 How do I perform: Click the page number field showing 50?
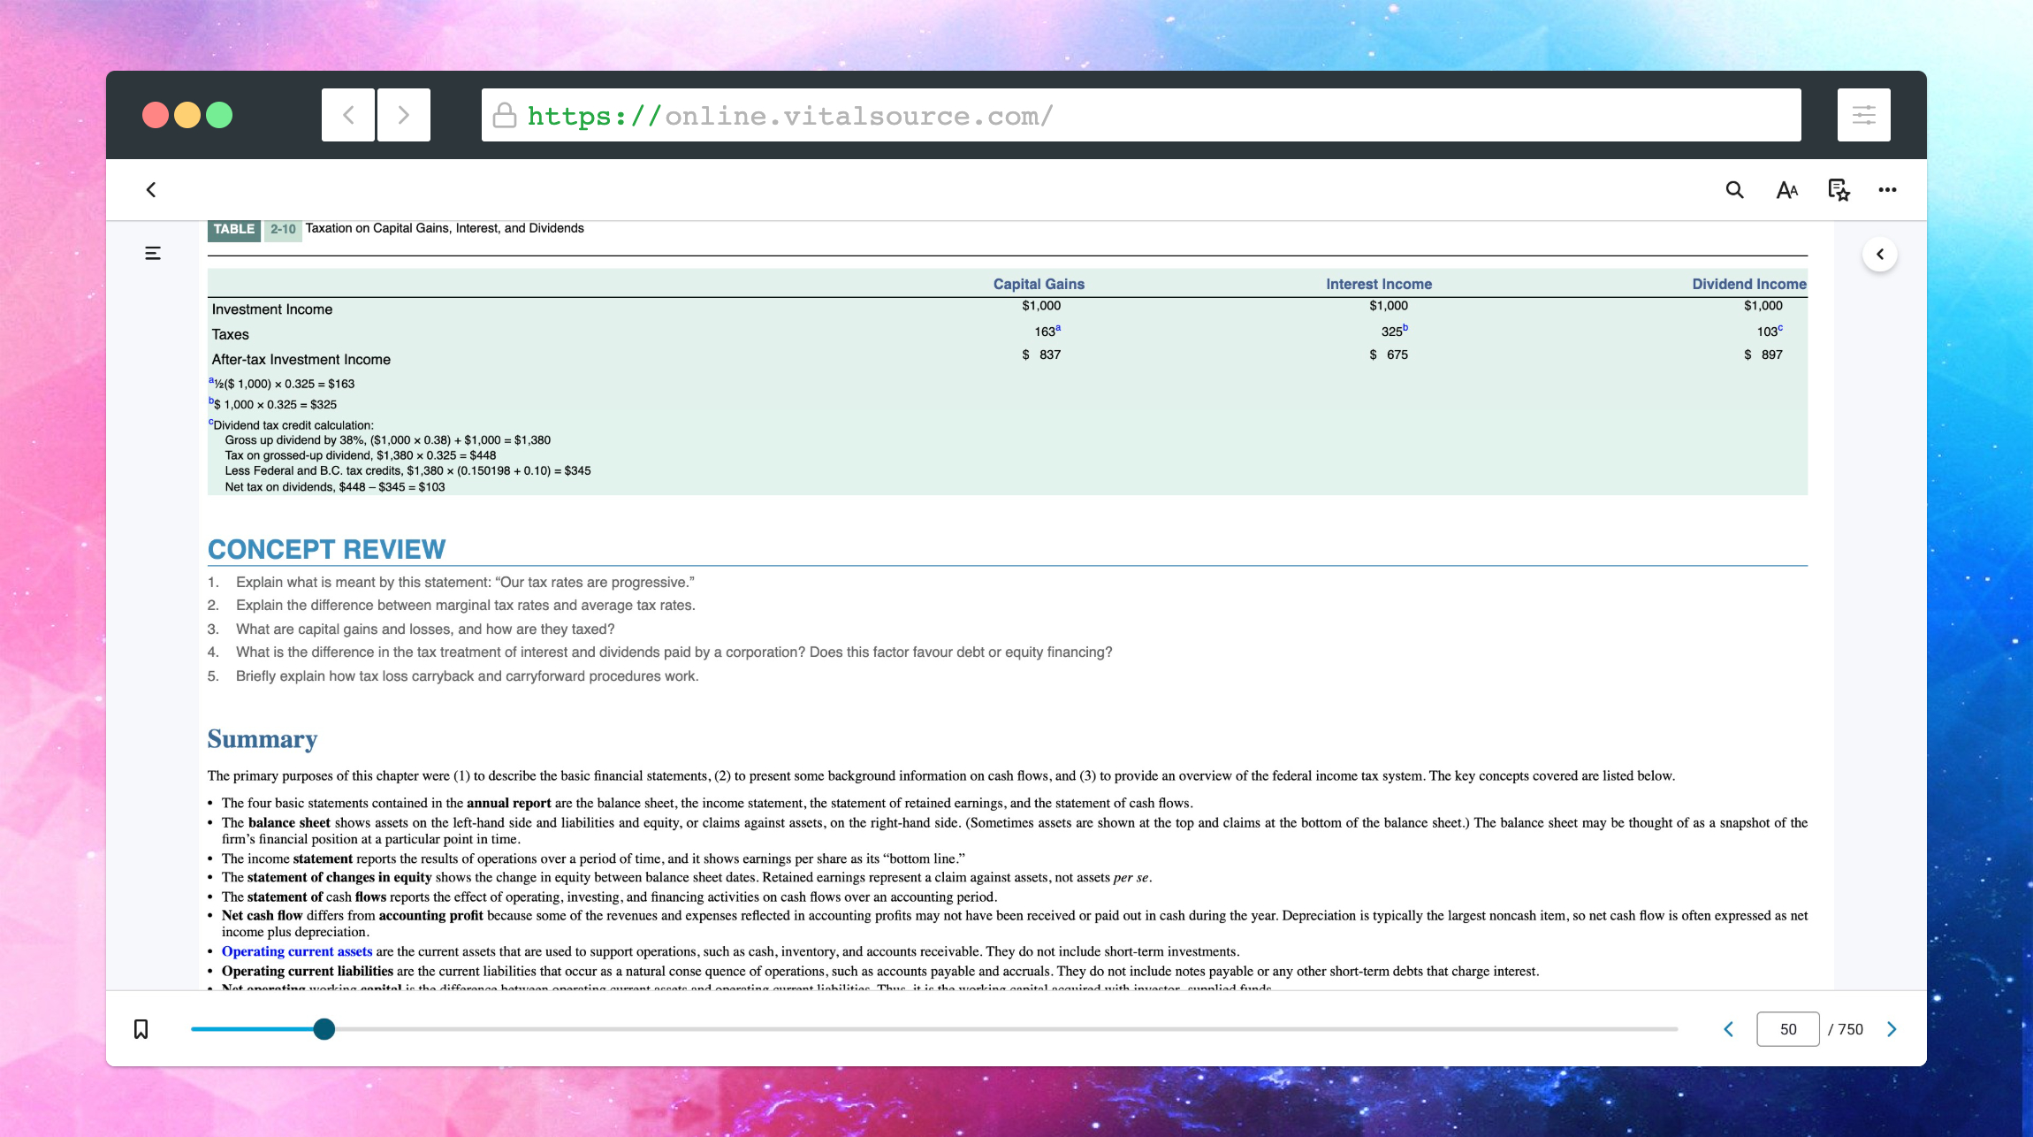tap(1787, 1028)
